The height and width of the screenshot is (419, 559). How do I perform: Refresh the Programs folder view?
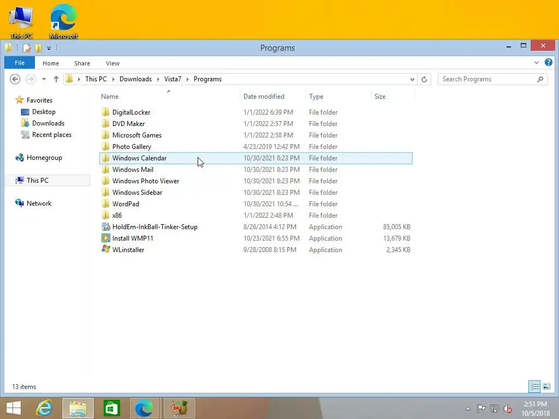pos(424,79)
